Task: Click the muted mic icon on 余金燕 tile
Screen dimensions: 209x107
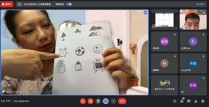Action: 175,34
